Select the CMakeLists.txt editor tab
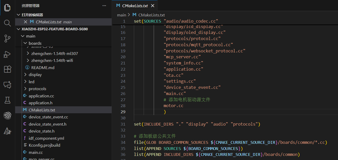 135,6
